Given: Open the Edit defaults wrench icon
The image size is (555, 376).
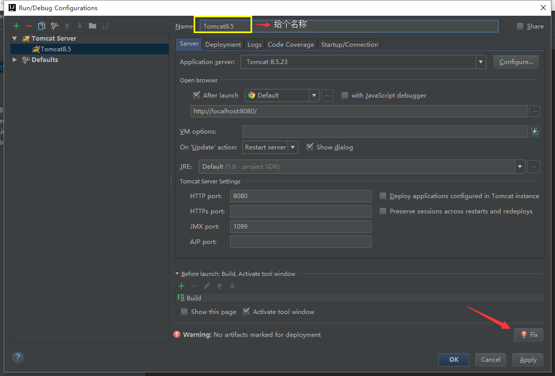Looking at the screenshot, I should coord(54,26).
